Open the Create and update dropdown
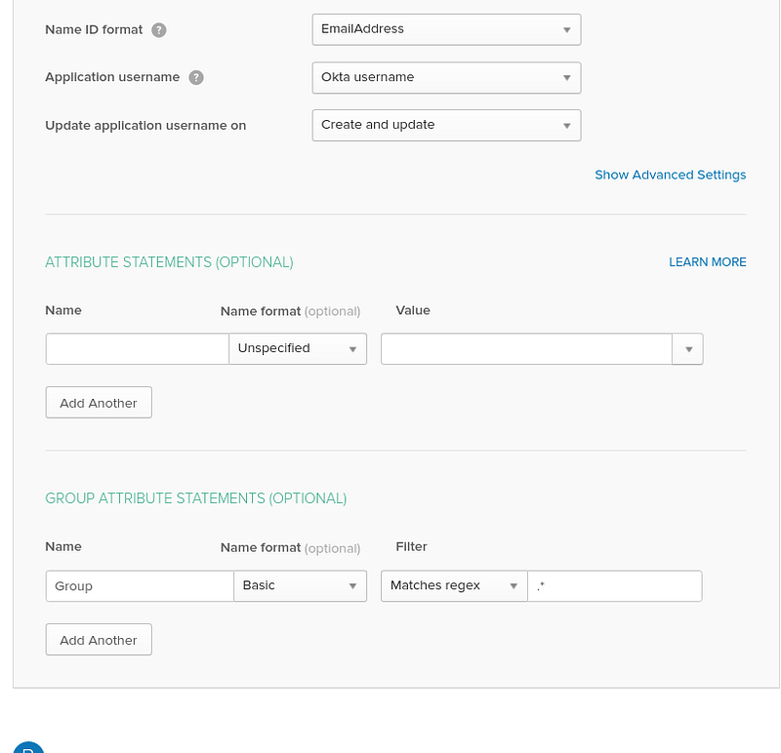This screenshot has width=781, height=753. (446, 126)
